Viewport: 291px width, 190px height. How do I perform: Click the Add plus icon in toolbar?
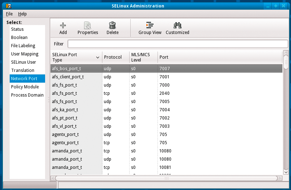(x=63, y=25)
